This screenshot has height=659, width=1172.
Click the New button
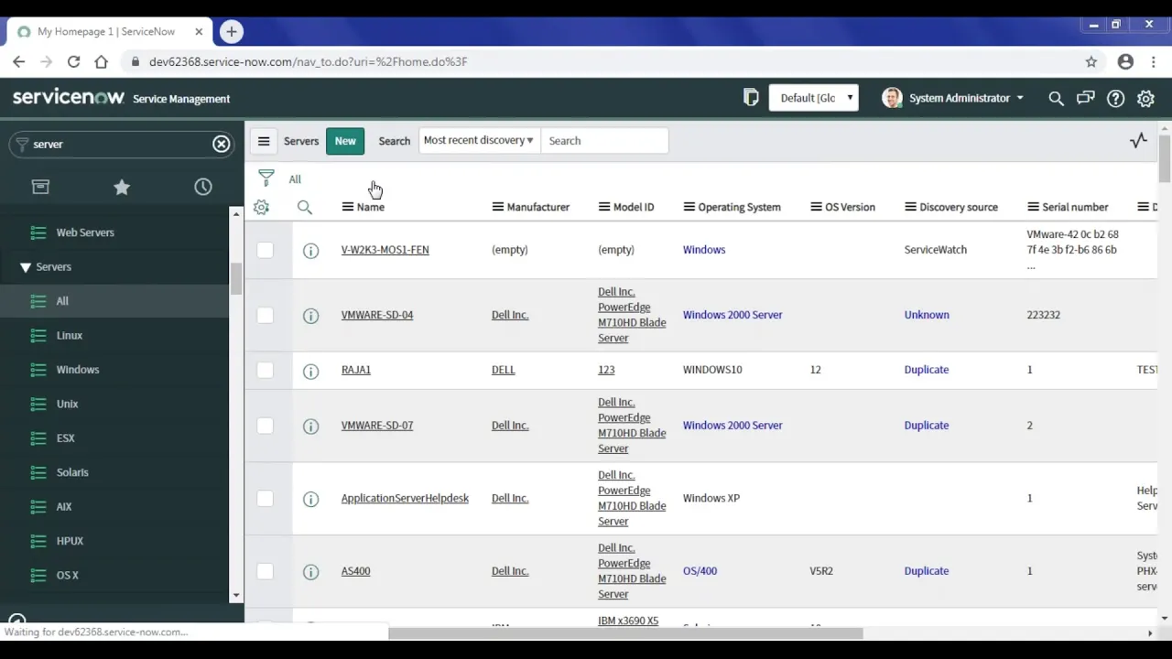coord(345,140)
